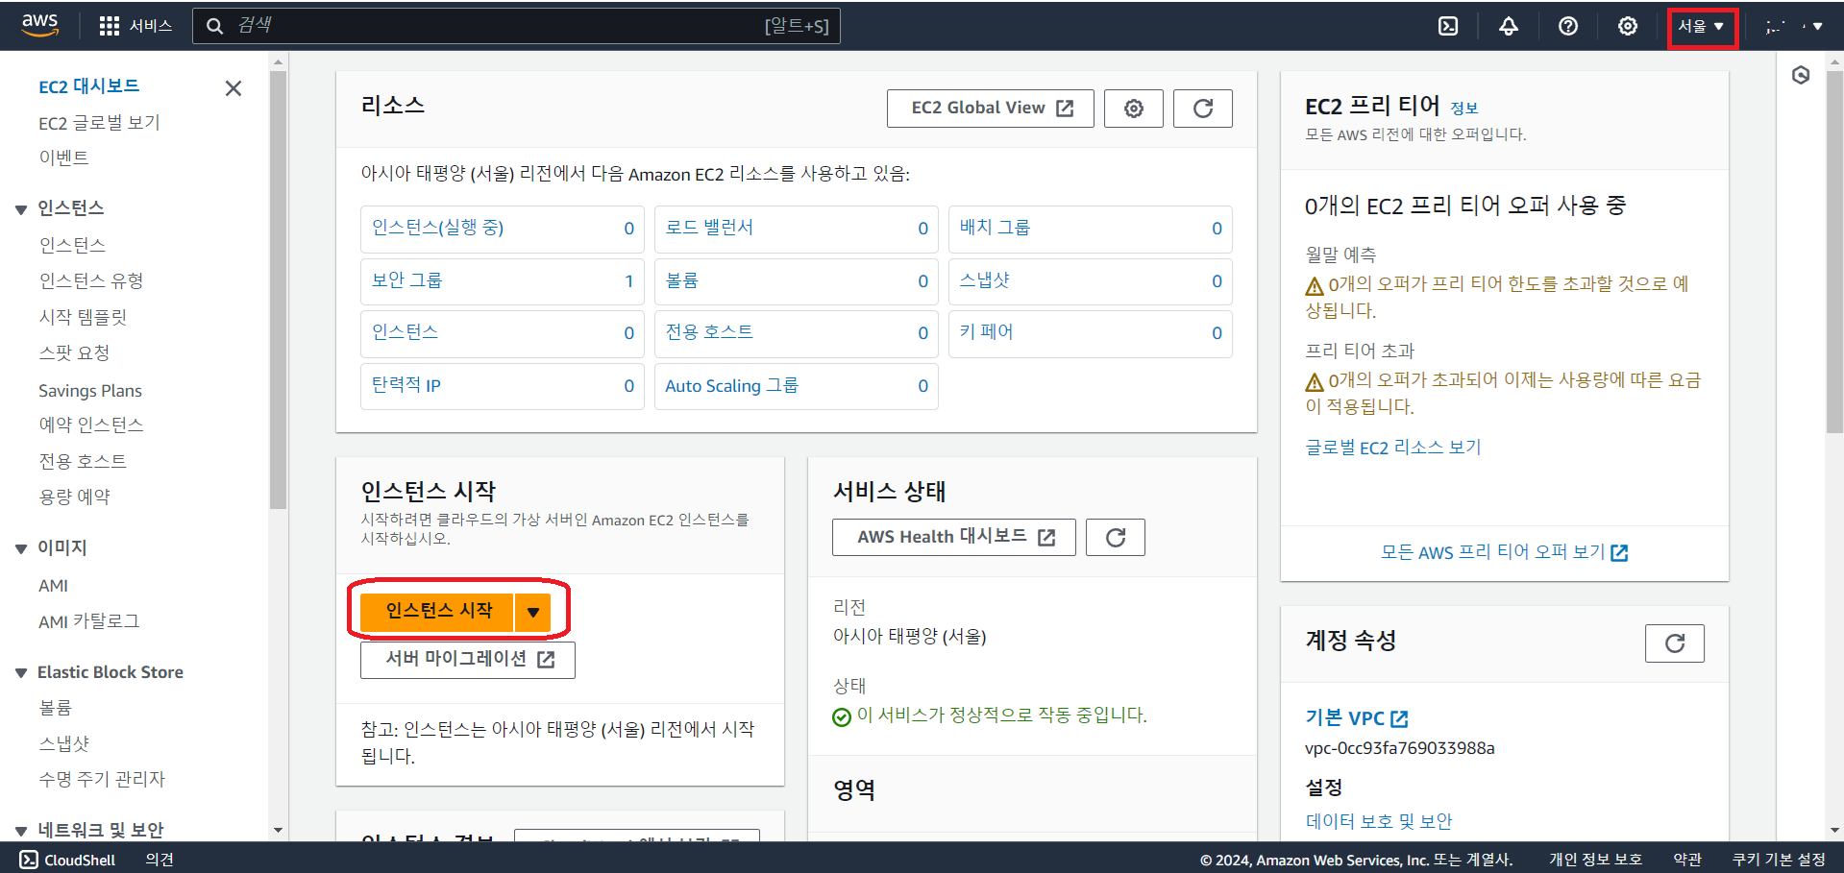Open the 탄력적 IP resource link
Viewport: 1844px width, 873px height.
point(406,385)
